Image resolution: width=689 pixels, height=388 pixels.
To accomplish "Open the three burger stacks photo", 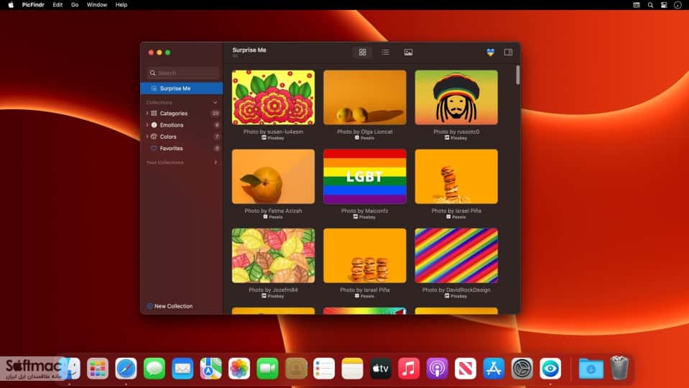I will point(365,256).
